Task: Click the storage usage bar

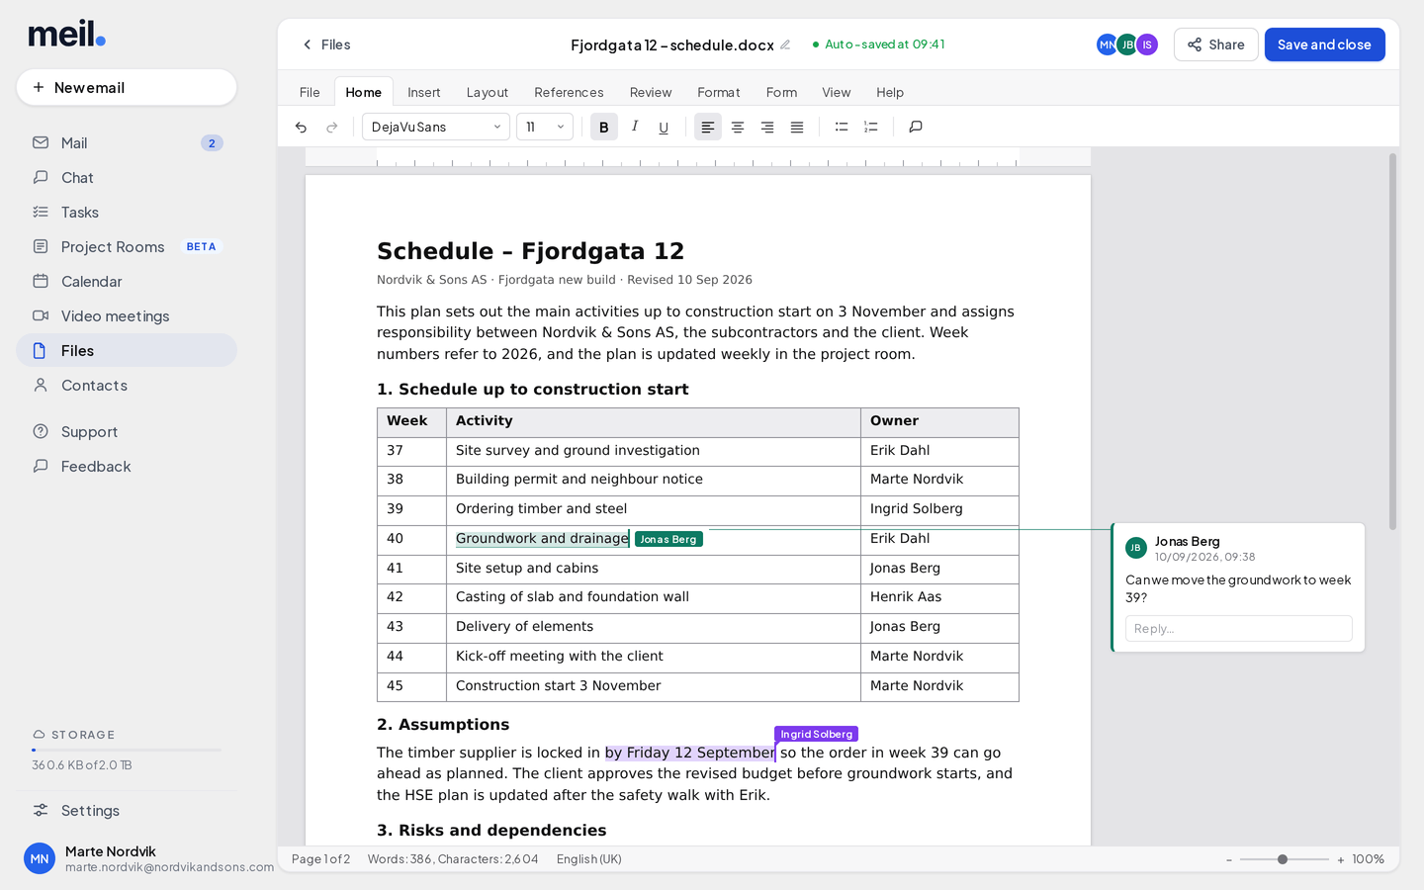Action: (127, 750)
